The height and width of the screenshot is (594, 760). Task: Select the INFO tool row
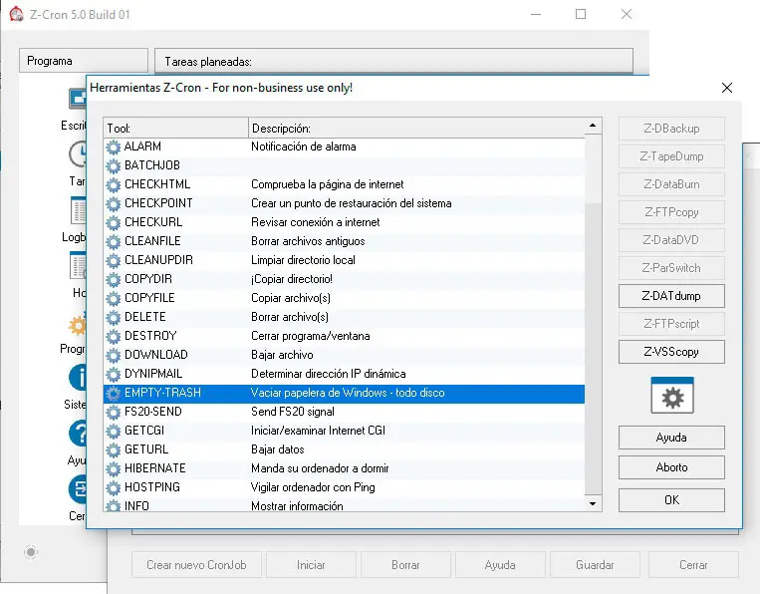pos(344,504)
